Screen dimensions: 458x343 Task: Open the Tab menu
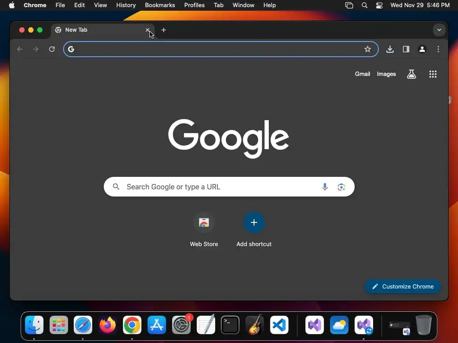tap(218, 5)
